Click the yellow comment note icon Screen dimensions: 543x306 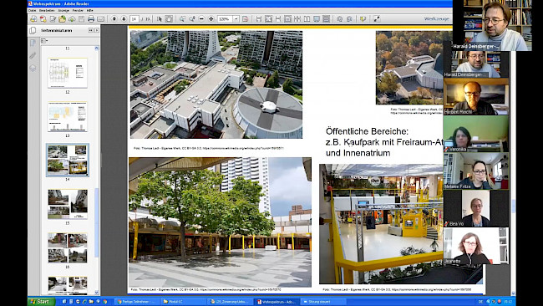[x=363, y=19]
